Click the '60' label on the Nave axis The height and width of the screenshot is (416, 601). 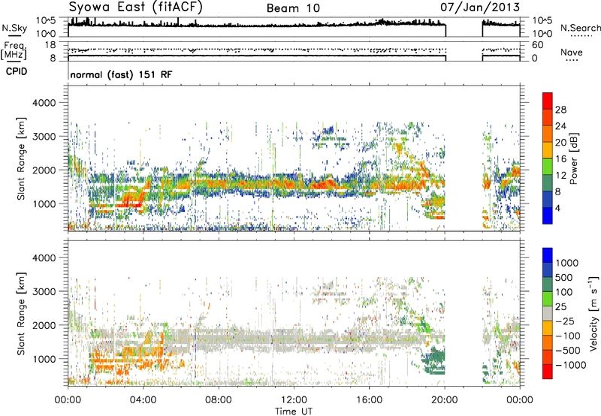(537, 45)
